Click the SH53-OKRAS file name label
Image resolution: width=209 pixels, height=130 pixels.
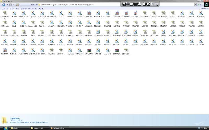pos(126,35)
